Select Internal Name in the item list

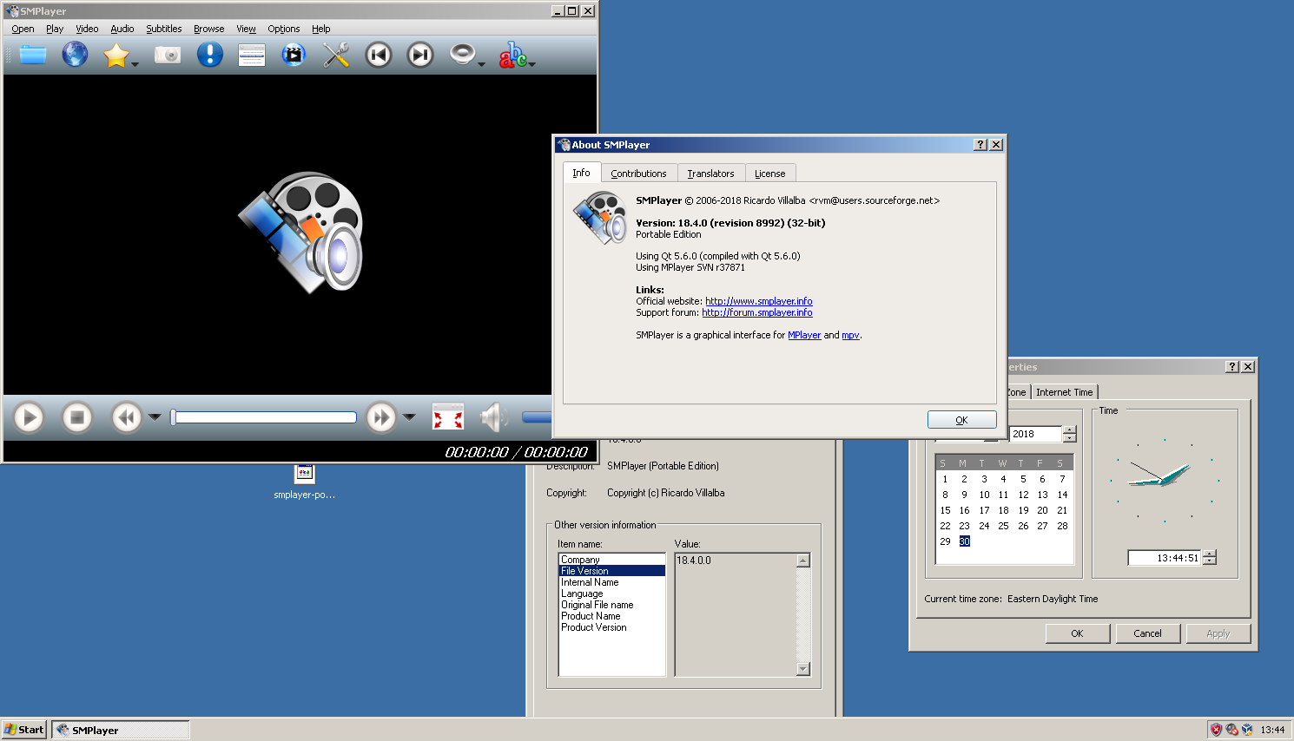point(611,582)
